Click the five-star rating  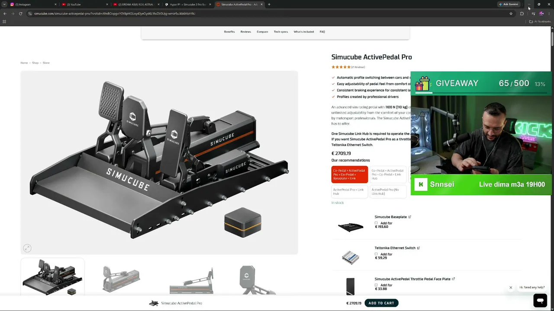click(341, 67)
